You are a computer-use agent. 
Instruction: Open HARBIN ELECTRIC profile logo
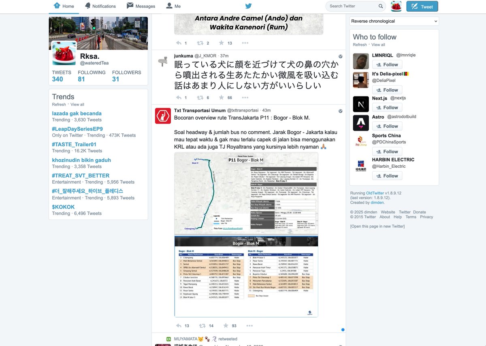361,166
